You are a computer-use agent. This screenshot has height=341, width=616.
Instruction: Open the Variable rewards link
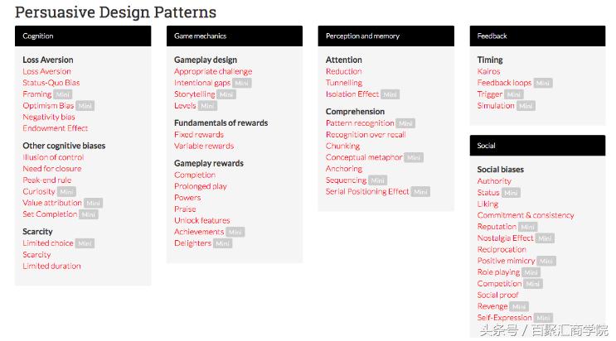pos(204,146)
